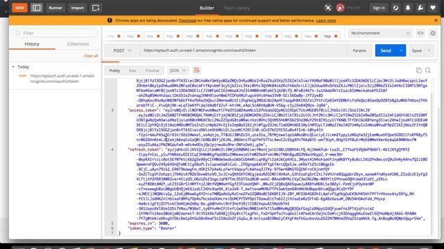Click Sign In
This screenshot has height=249, width=444.
tap(379, 8)
